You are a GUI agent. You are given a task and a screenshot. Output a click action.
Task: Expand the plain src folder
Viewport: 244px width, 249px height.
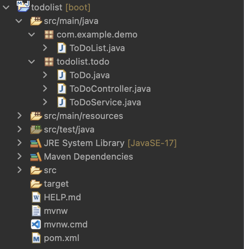point(20,170)
